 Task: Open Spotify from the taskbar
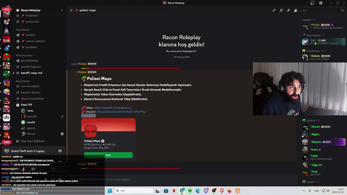(190, 191)
